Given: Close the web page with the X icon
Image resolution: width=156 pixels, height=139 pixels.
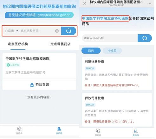Looking at the screenshot, I should [85, 3].
